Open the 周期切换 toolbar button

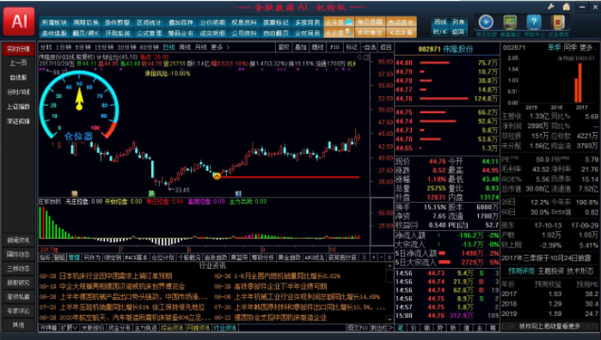[x=86, y=22]
